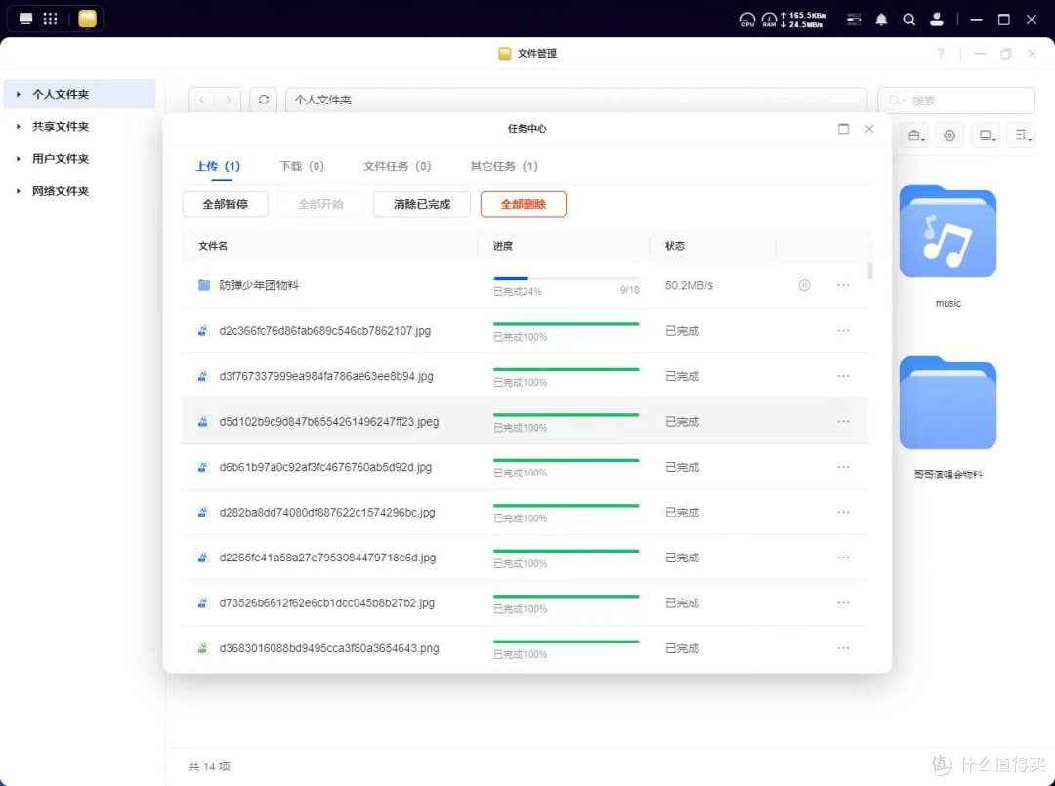The image size is (1055, 786).
Task: Open more options for d5d102b9c9d847b6554261496247ff23.jpeg
Action: click(x=843, y=422)
